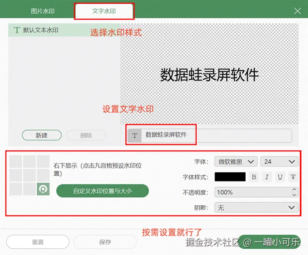
Task: Click the 重置 button
Action: pos(38,242)
